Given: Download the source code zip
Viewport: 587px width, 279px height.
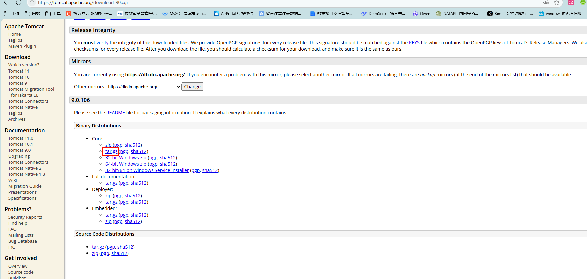Looking at the screenshot, I should point(95,253).
